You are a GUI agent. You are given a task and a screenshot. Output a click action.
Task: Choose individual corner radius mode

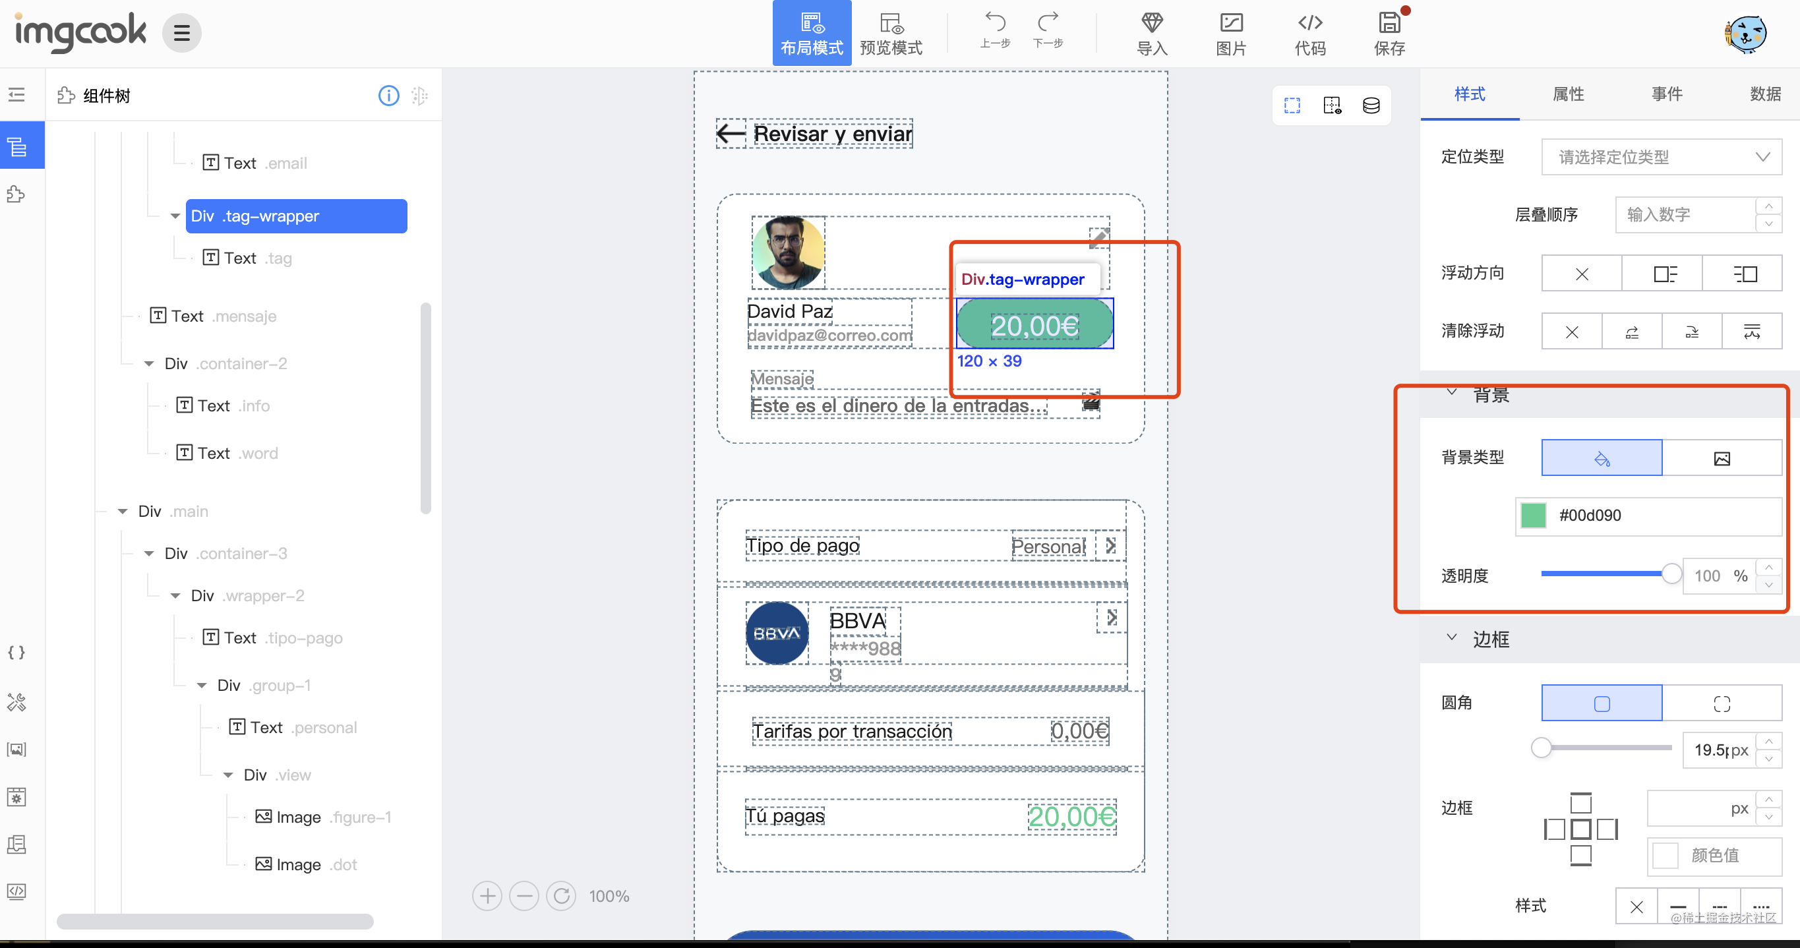1721,703
